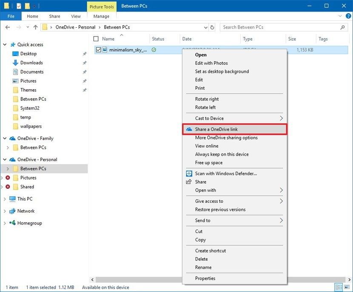Click the Back arrow navigation button
Image resolution: width=353 pixels, height=292 pixels.
[7, 27]
